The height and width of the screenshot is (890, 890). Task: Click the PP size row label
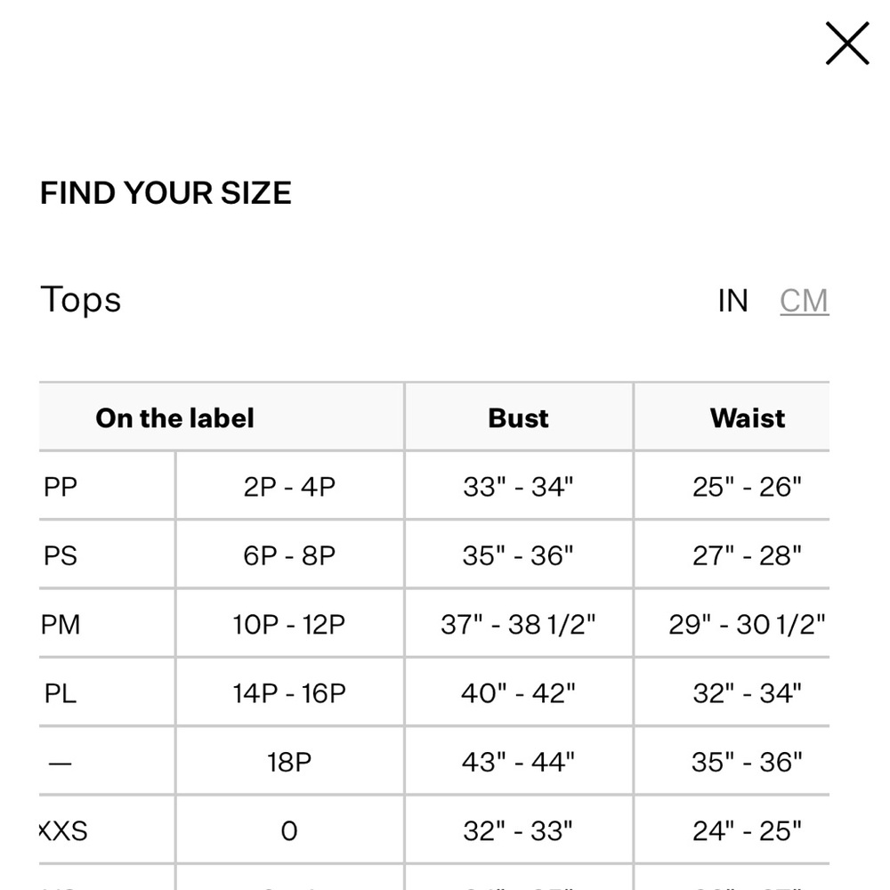point(61,486)
